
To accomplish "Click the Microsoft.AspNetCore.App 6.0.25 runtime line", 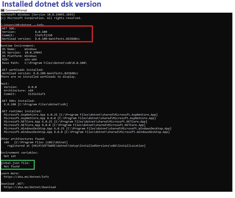I will point(80,115).
